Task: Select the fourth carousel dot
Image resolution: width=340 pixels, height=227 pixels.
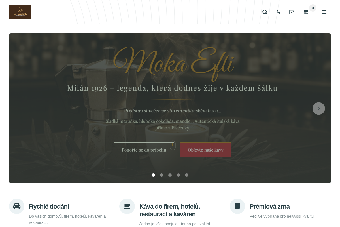Action: pyautogui.click(x=178, y=175)
